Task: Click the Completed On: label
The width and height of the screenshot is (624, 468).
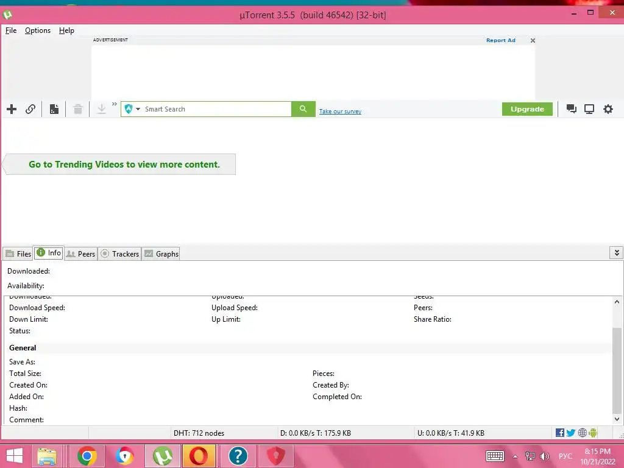Action: 337,397
